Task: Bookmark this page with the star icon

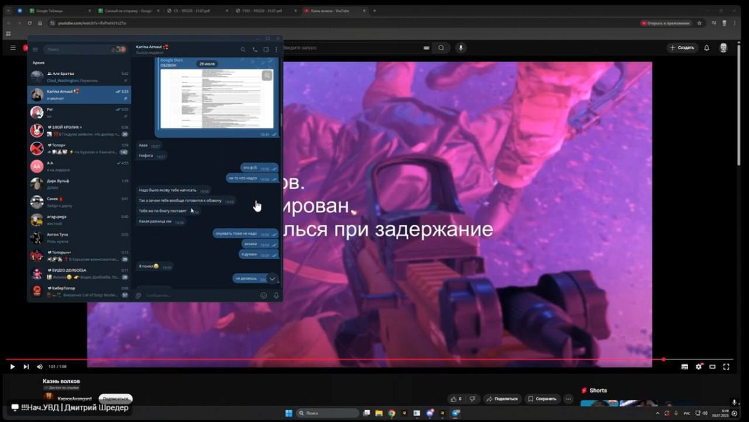Action: click(699, 23)
